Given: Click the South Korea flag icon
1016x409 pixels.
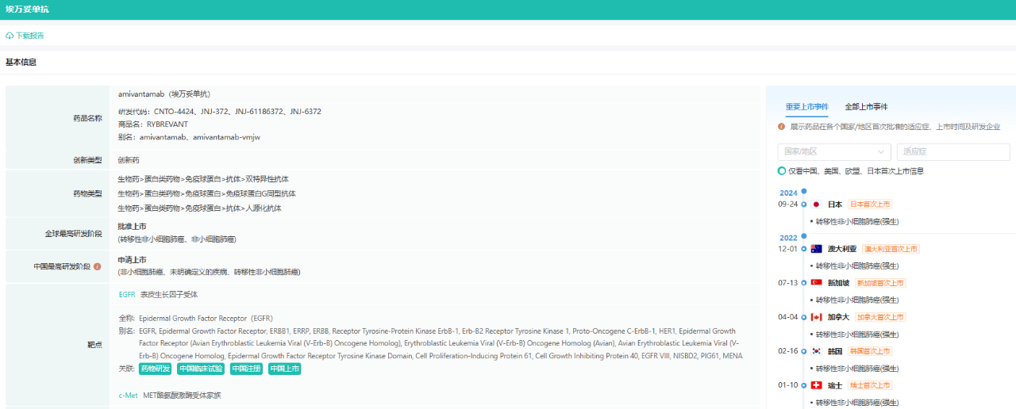Looking at the screenshot, I should click(x=816, y=351).
